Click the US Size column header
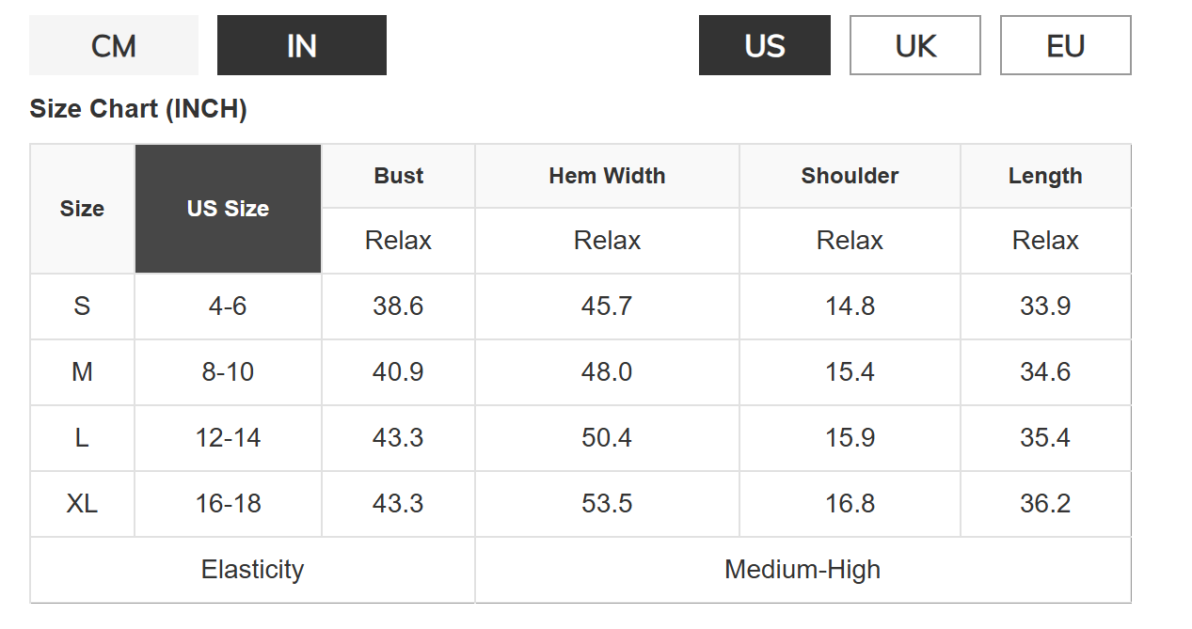The width and height of the screenshot is (1192, 629). 229,209
